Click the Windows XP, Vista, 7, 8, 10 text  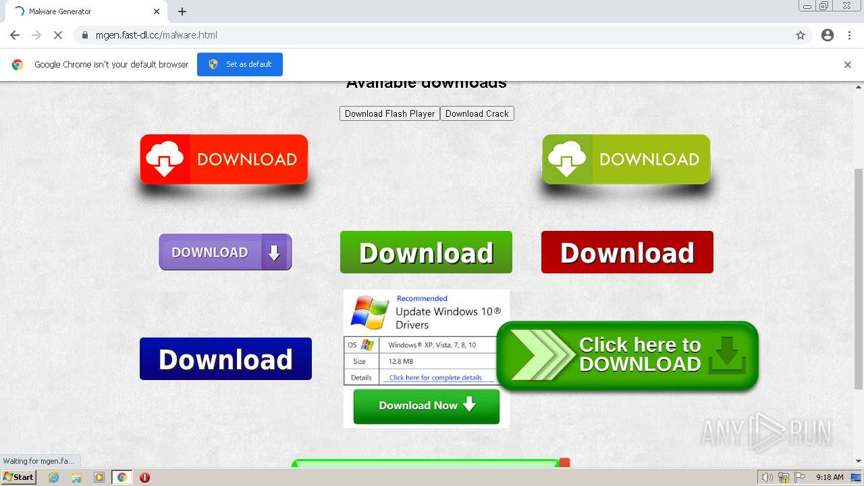click(x=432, y=345)
